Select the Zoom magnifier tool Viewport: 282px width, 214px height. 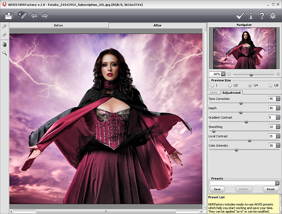coord(5,53)
